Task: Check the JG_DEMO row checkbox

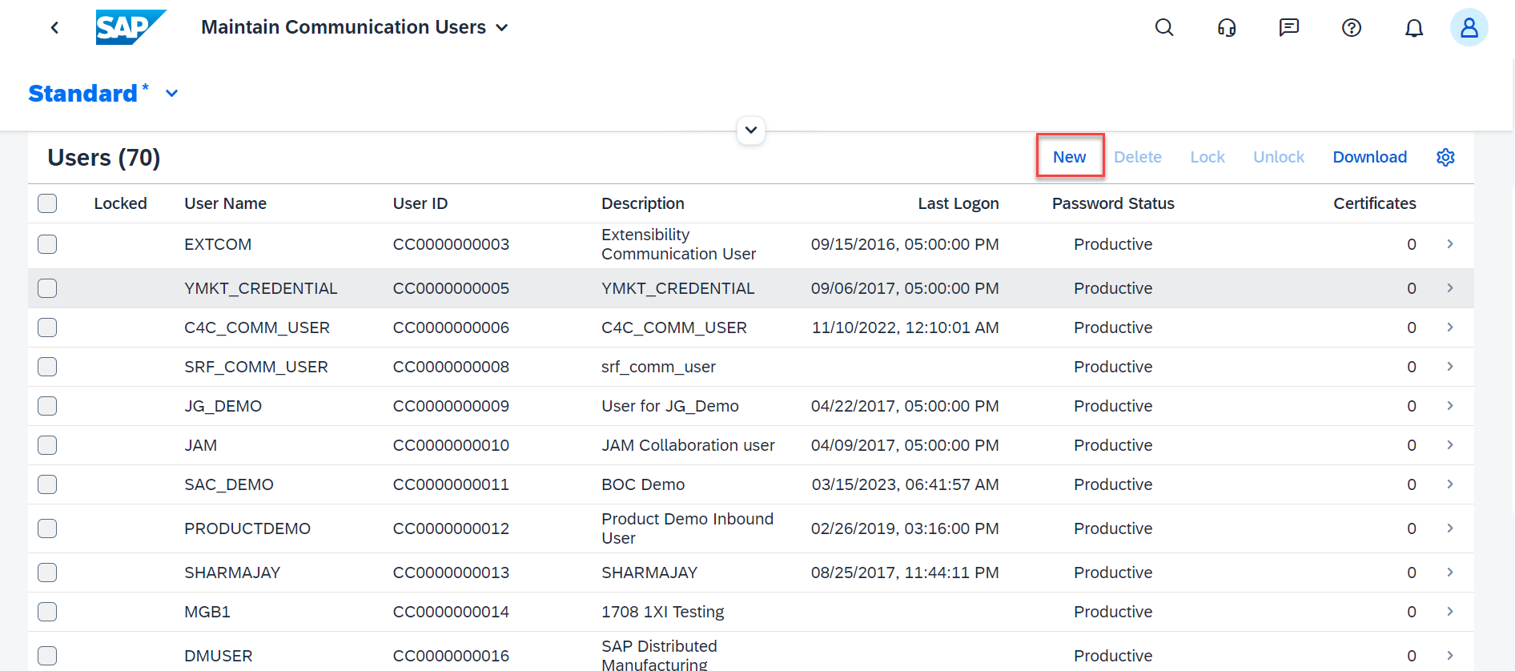Action: click(47, 406)
